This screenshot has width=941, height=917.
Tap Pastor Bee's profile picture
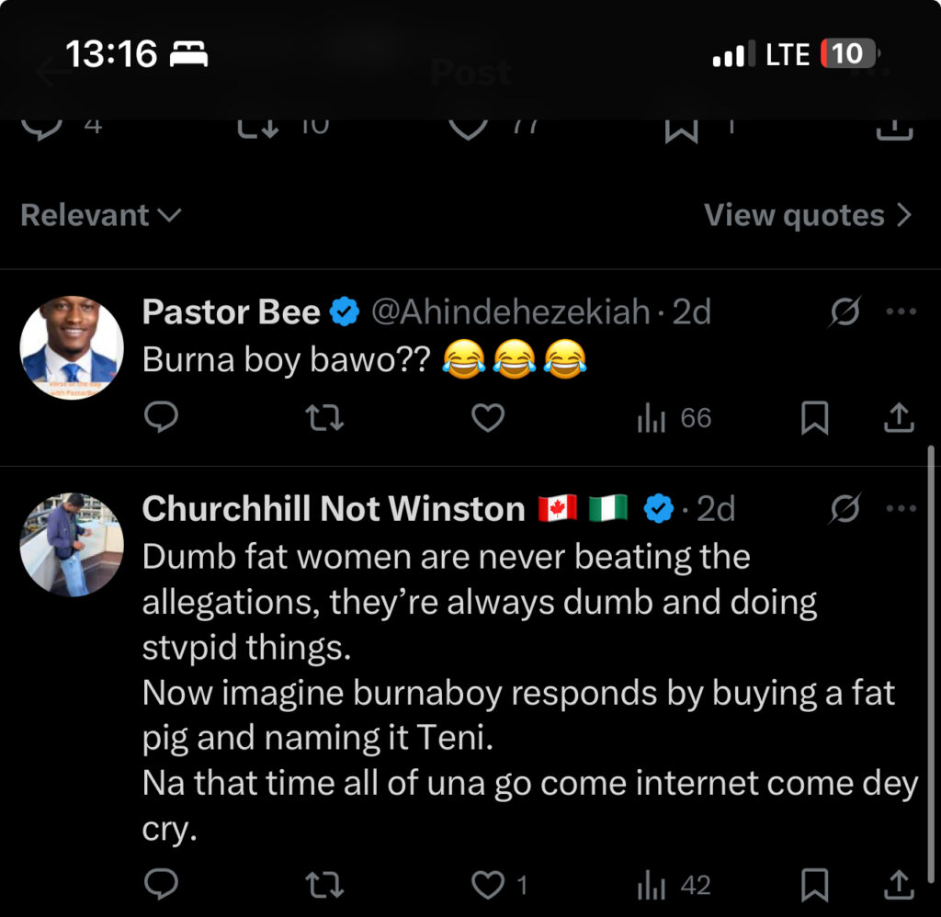[x=72, y=347]
